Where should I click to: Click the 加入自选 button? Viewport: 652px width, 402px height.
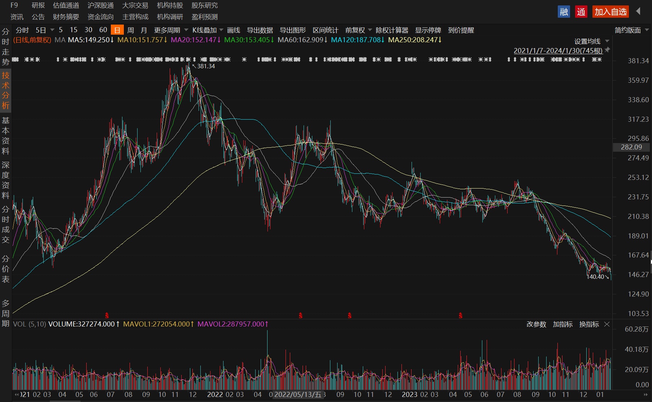coord(610,12)
